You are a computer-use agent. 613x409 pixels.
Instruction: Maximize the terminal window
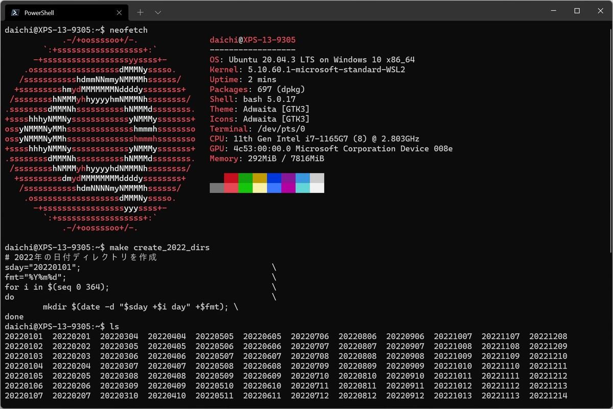(x=577, y=11)
